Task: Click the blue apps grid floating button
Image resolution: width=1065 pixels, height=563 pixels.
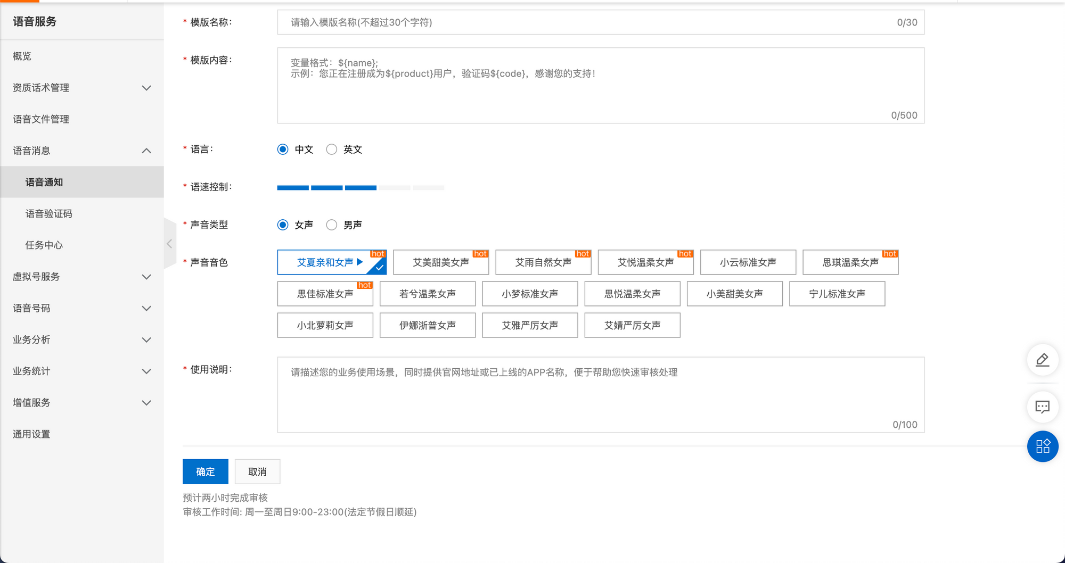Action: 1042,446
